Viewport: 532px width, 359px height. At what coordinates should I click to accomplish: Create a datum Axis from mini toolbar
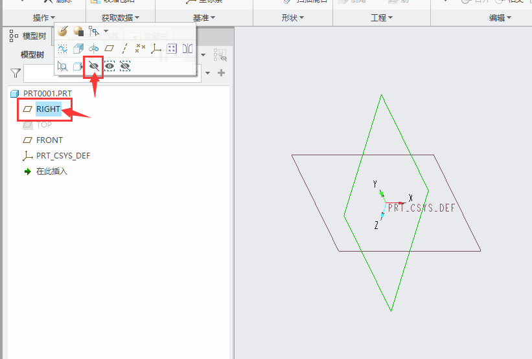(125, 49)
